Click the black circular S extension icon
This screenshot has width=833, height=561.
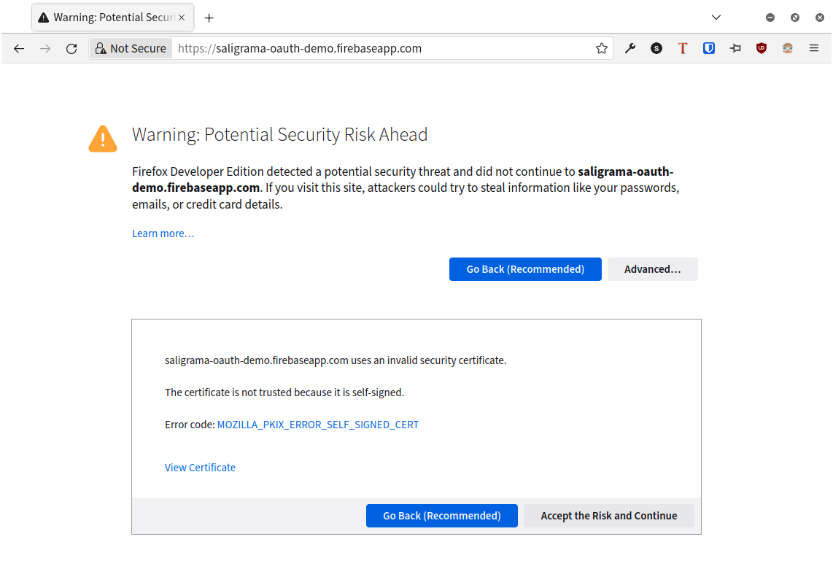656,48
